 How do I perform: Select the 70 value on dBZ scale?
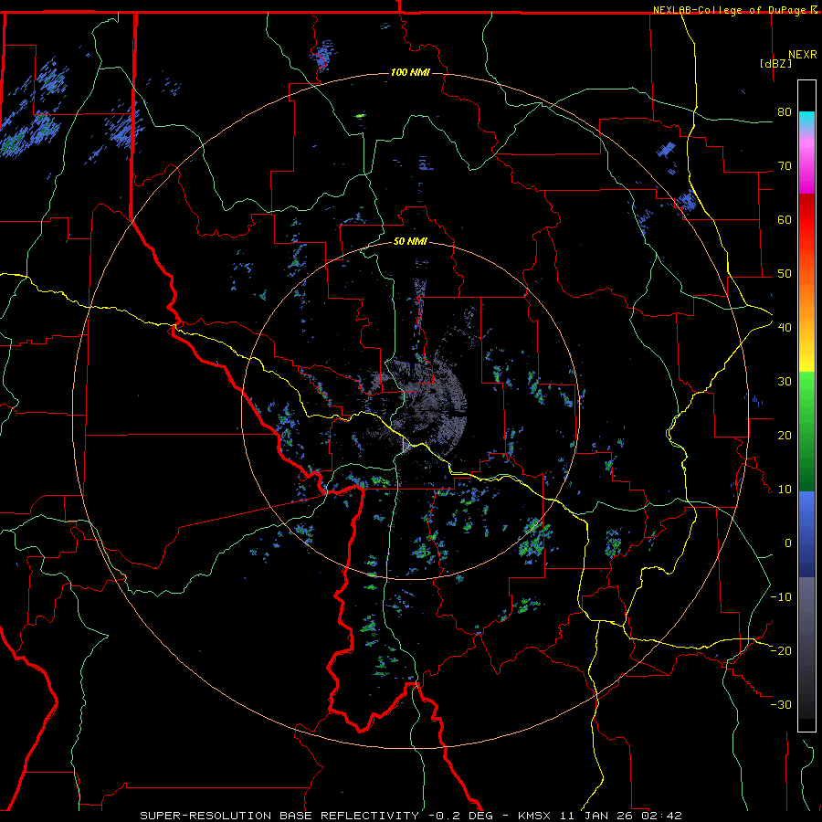[x=785, y=166]
